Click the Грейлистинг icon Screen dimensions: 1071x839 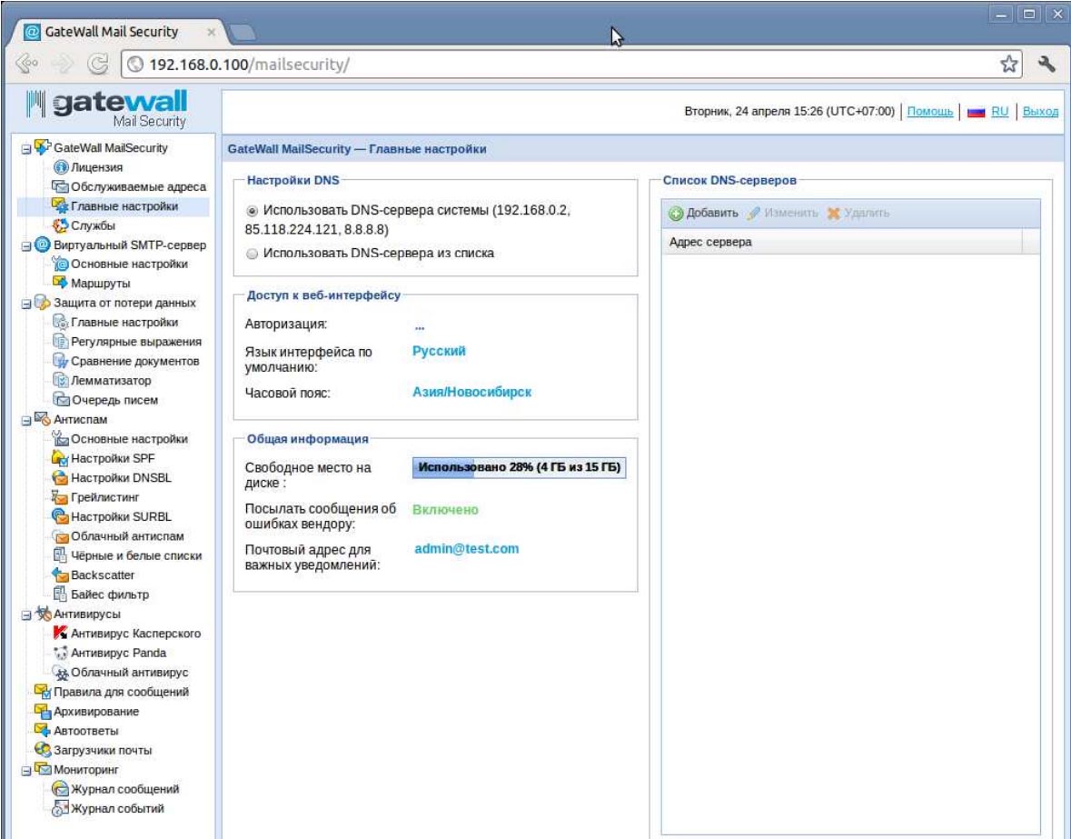point(60,497)
